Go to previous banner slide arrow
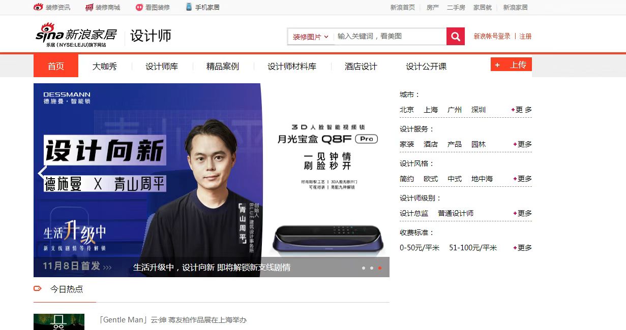Image resolution: width=626 pixels, height=330 pixels. (x=42, y=173)
